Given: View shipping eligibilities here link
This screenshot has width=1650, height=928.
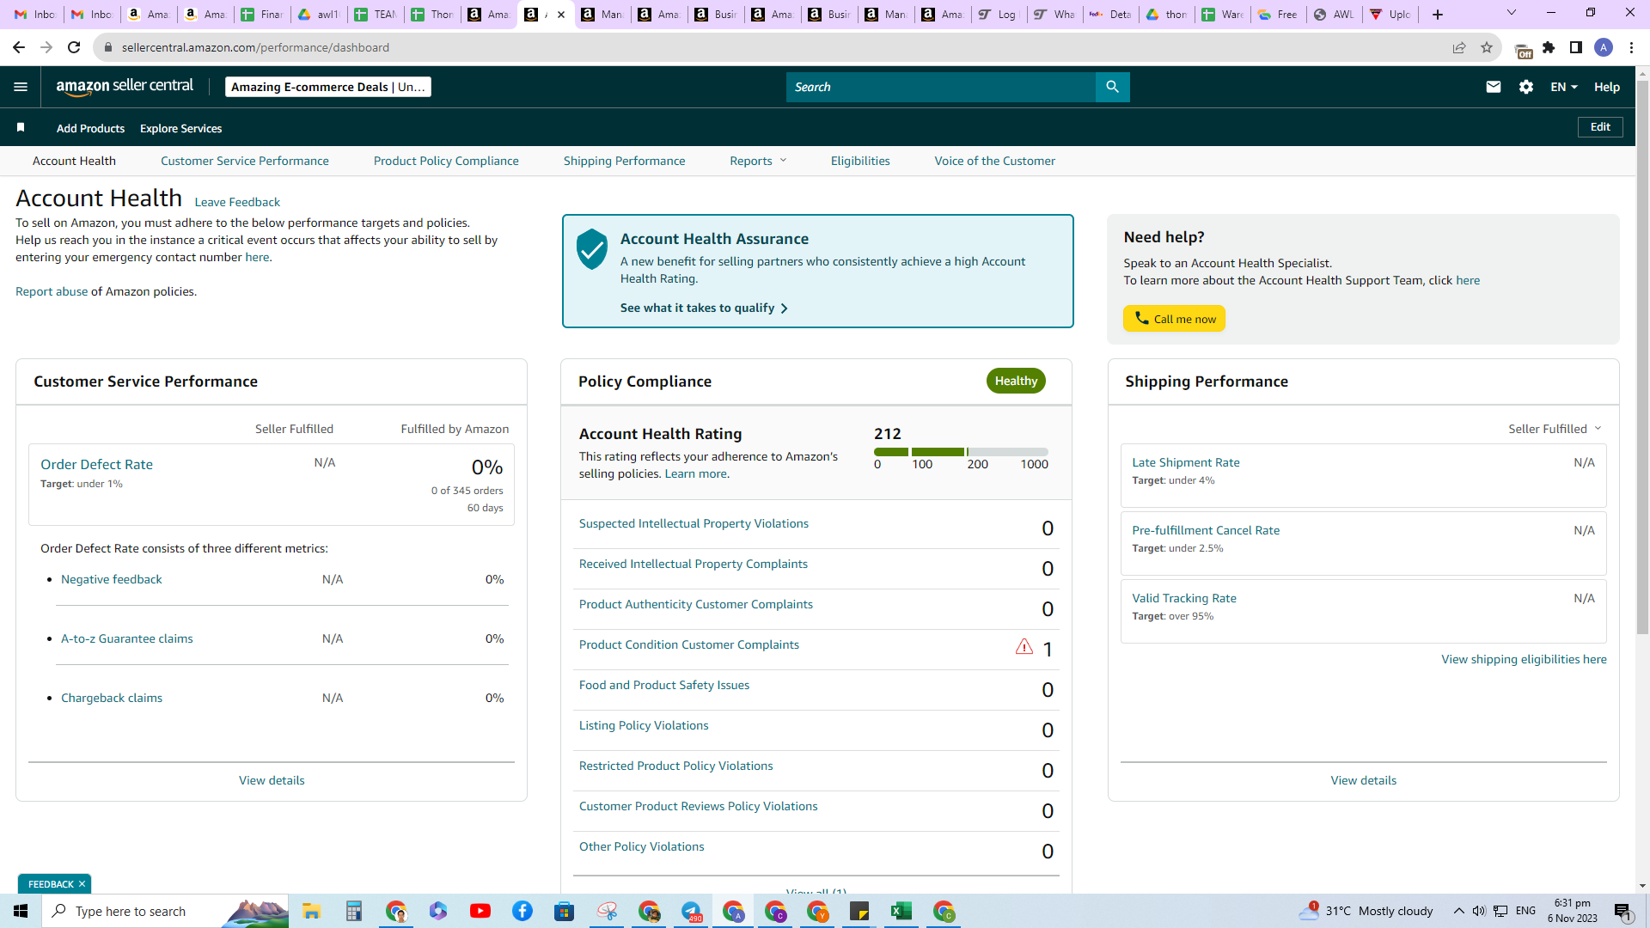Looking at the screenshot, I should (x=1524, y=659).
